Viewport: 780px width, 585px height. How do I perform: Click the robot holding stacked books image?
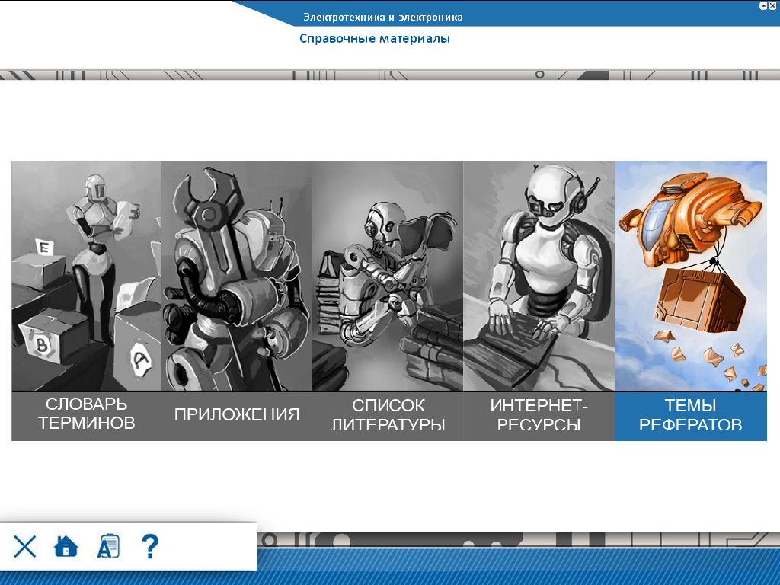point(387,276)
